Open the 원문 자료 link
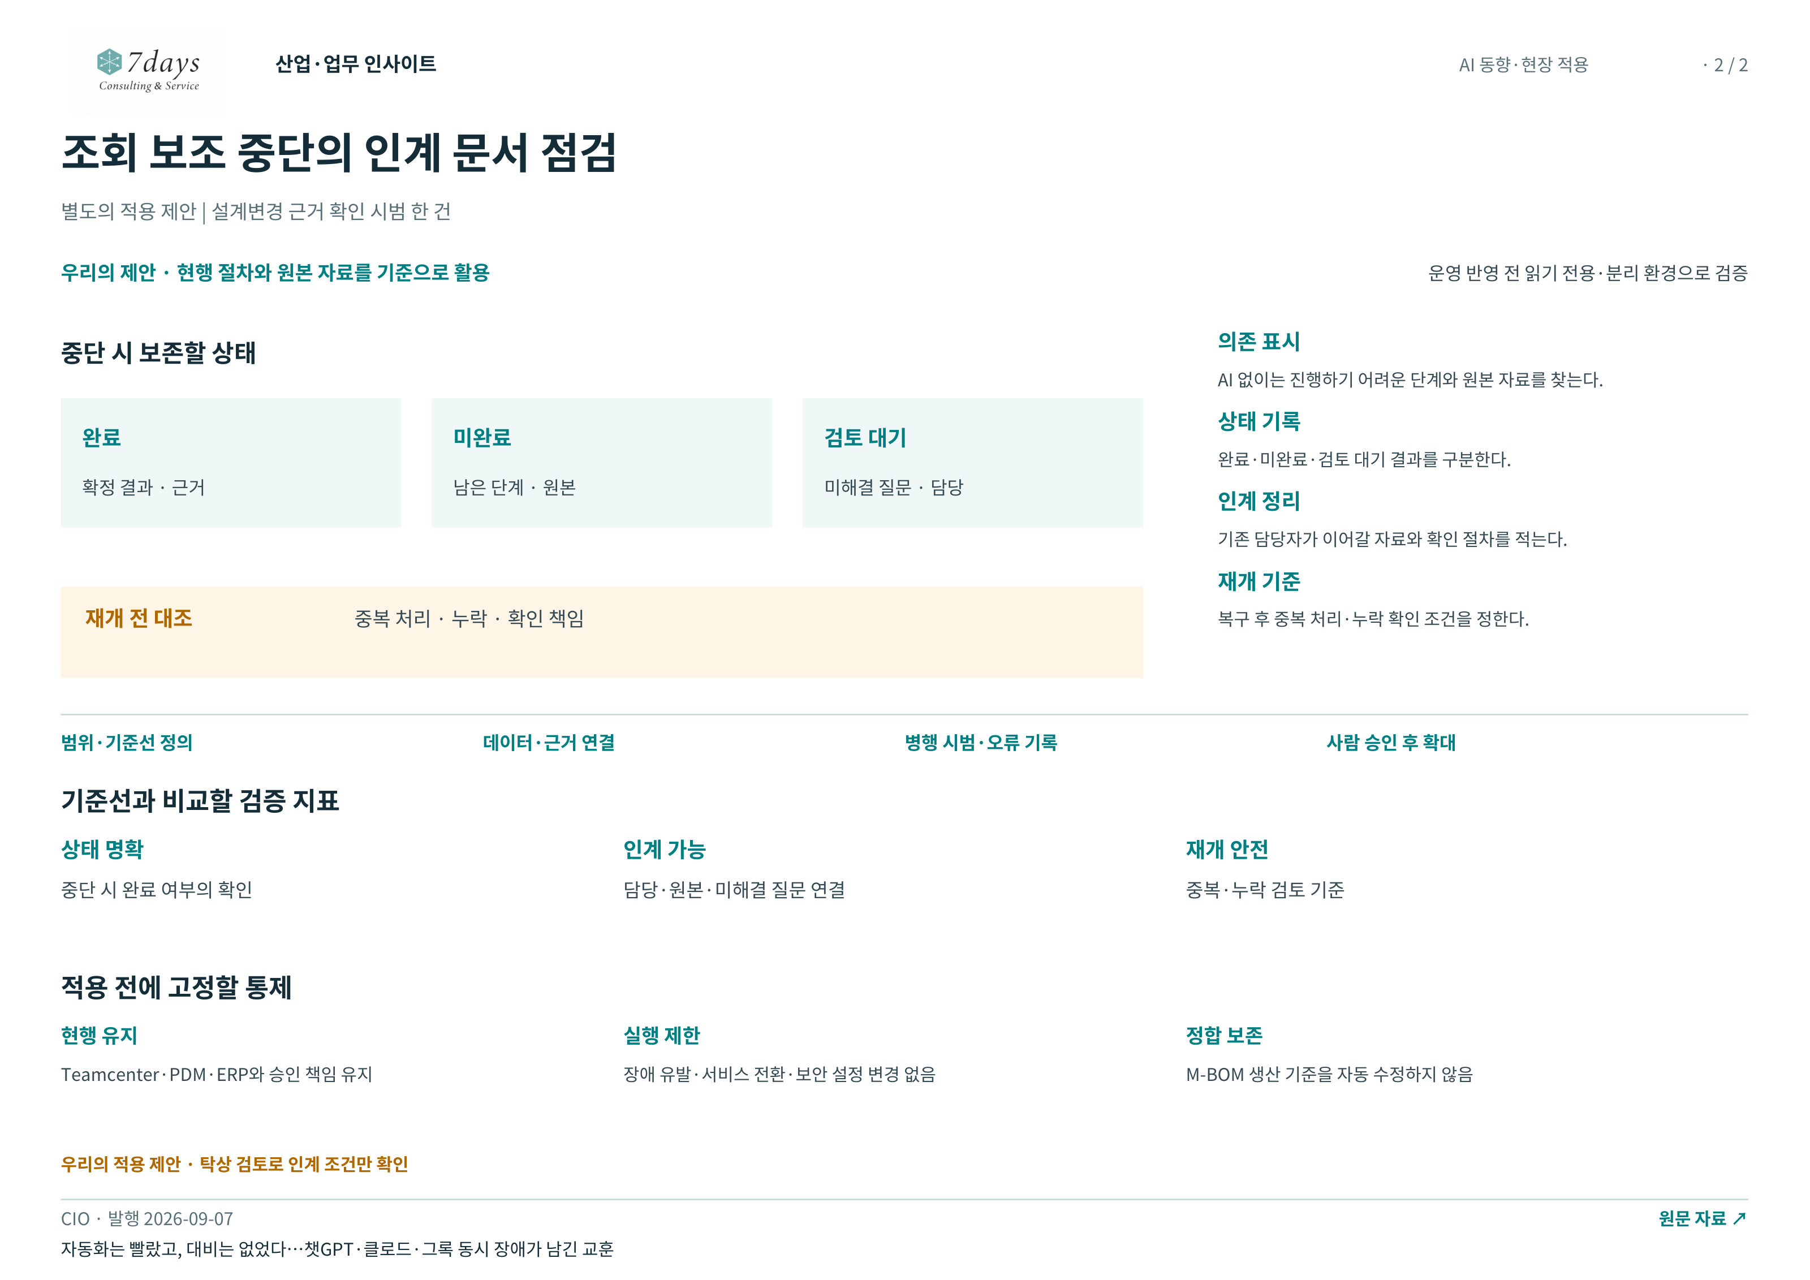 click(1702, 1218)
